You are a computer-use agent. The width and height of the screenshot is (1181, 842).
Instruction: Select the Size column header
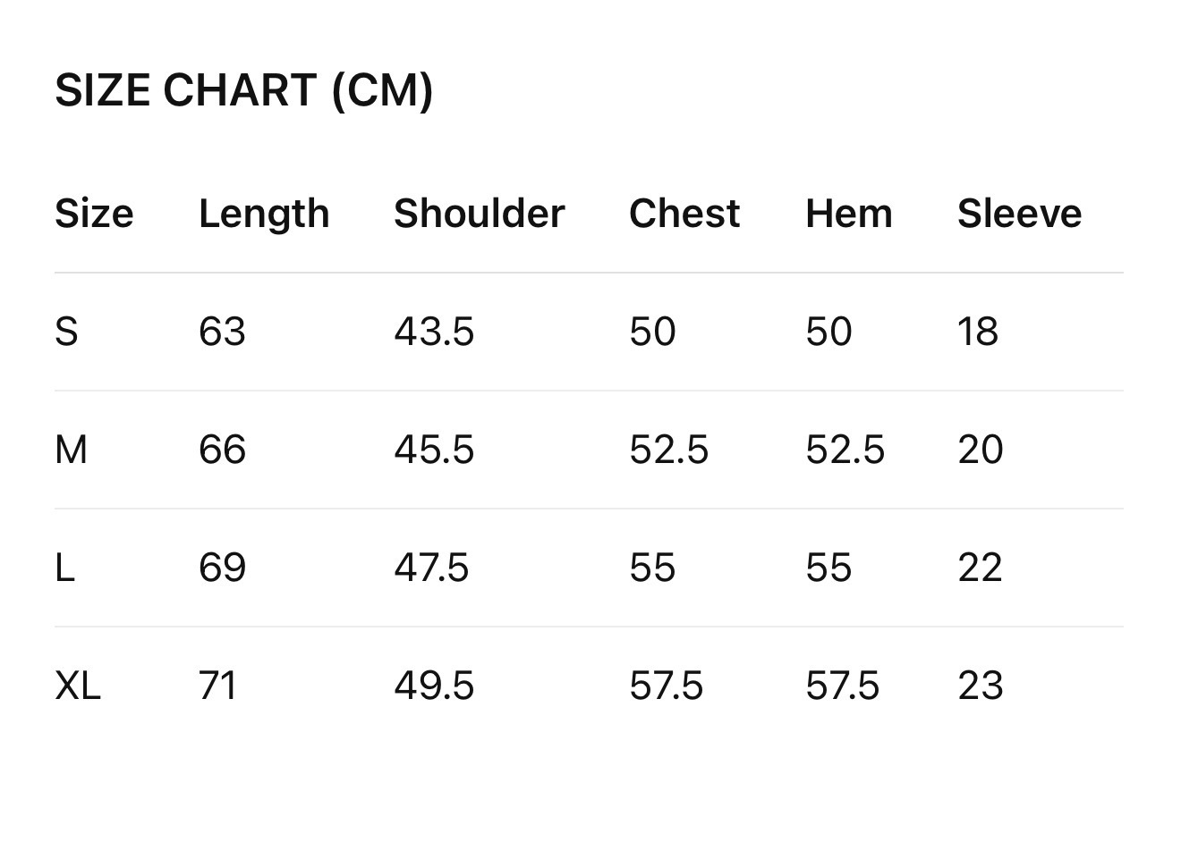pyautogui.click(x=94, y=214)
